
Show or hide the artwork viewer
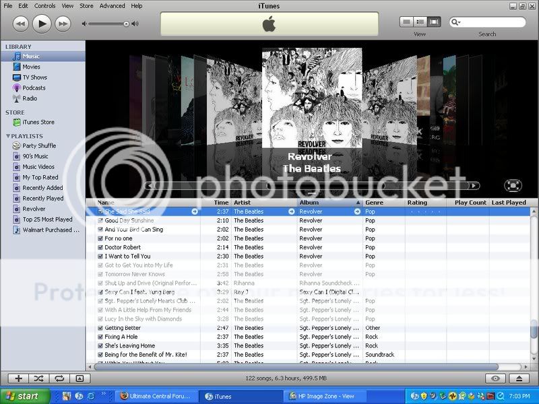tap(80, 378)
